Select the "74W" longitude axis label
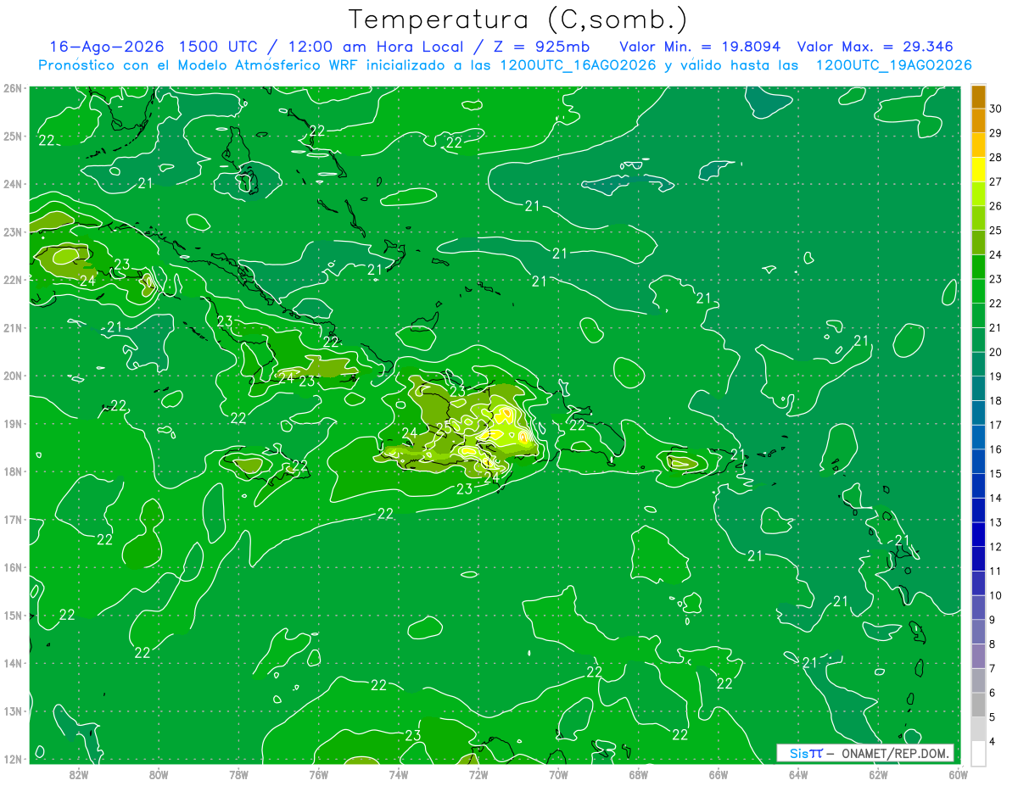This screenshot has width=1018, height=786. pyautogui.click(x=398, y=773)
